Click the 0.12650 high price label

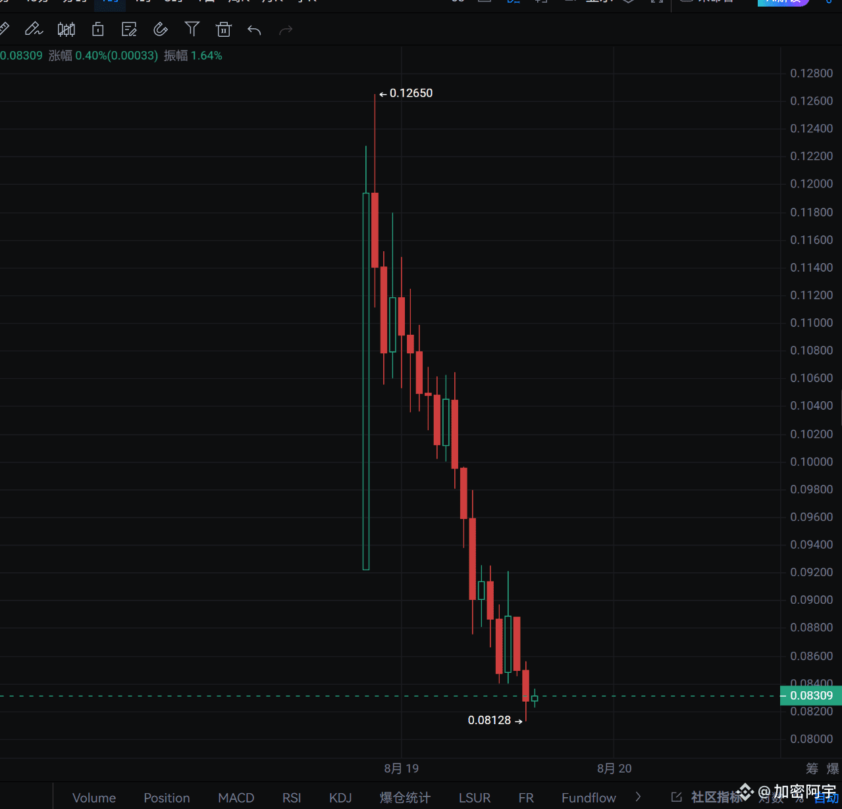tap(411, 93)
